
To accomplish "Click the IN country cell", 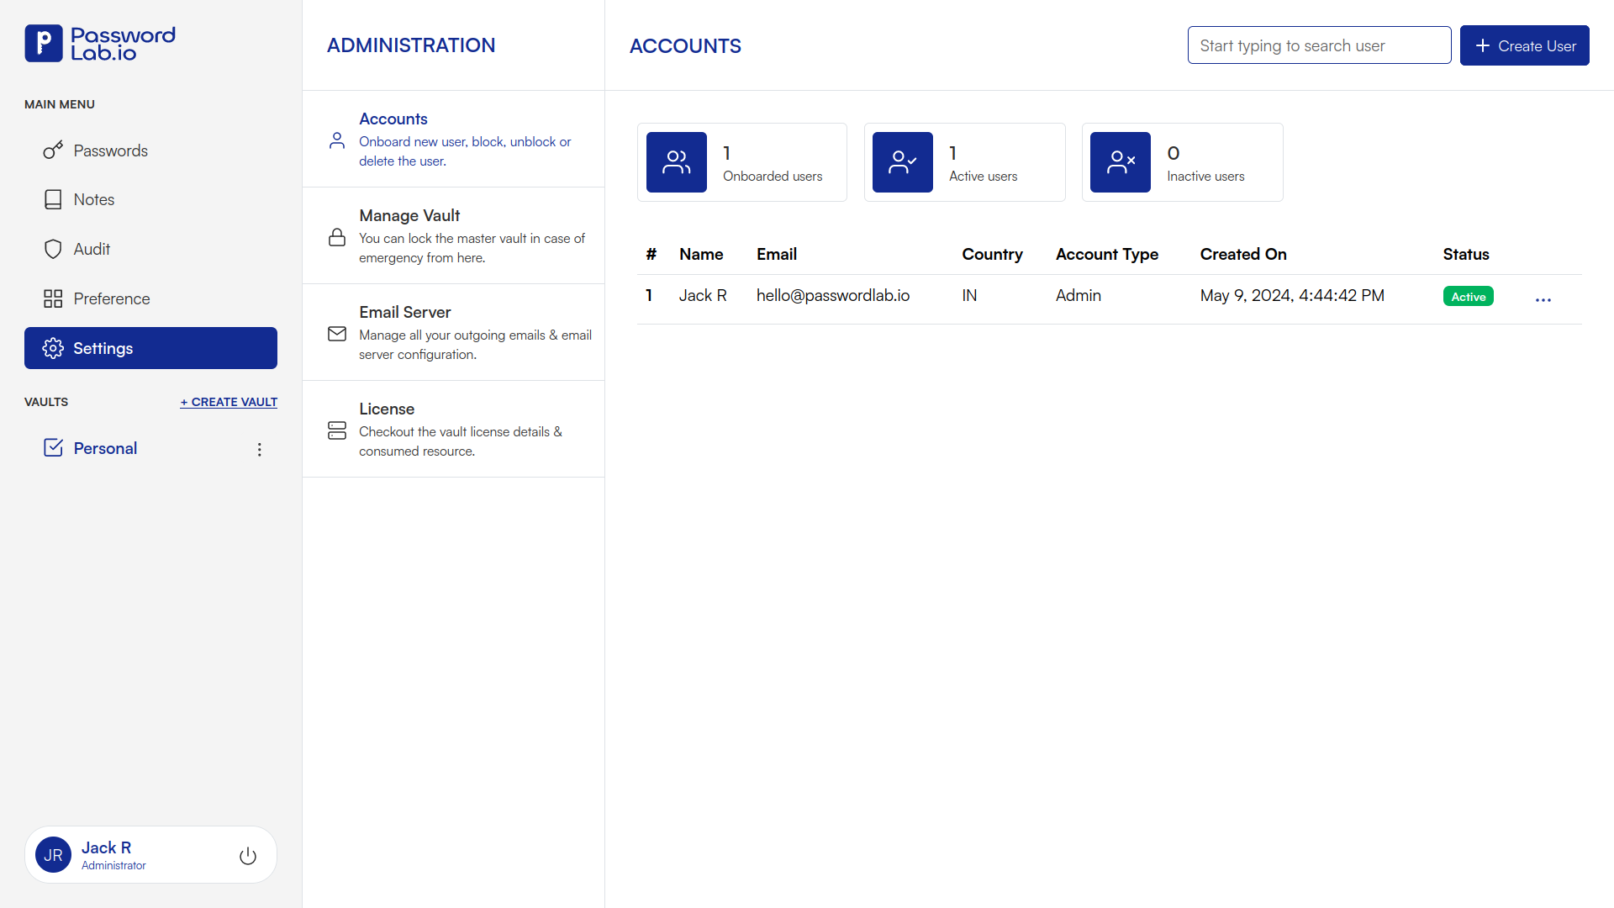I will (969, 295).
